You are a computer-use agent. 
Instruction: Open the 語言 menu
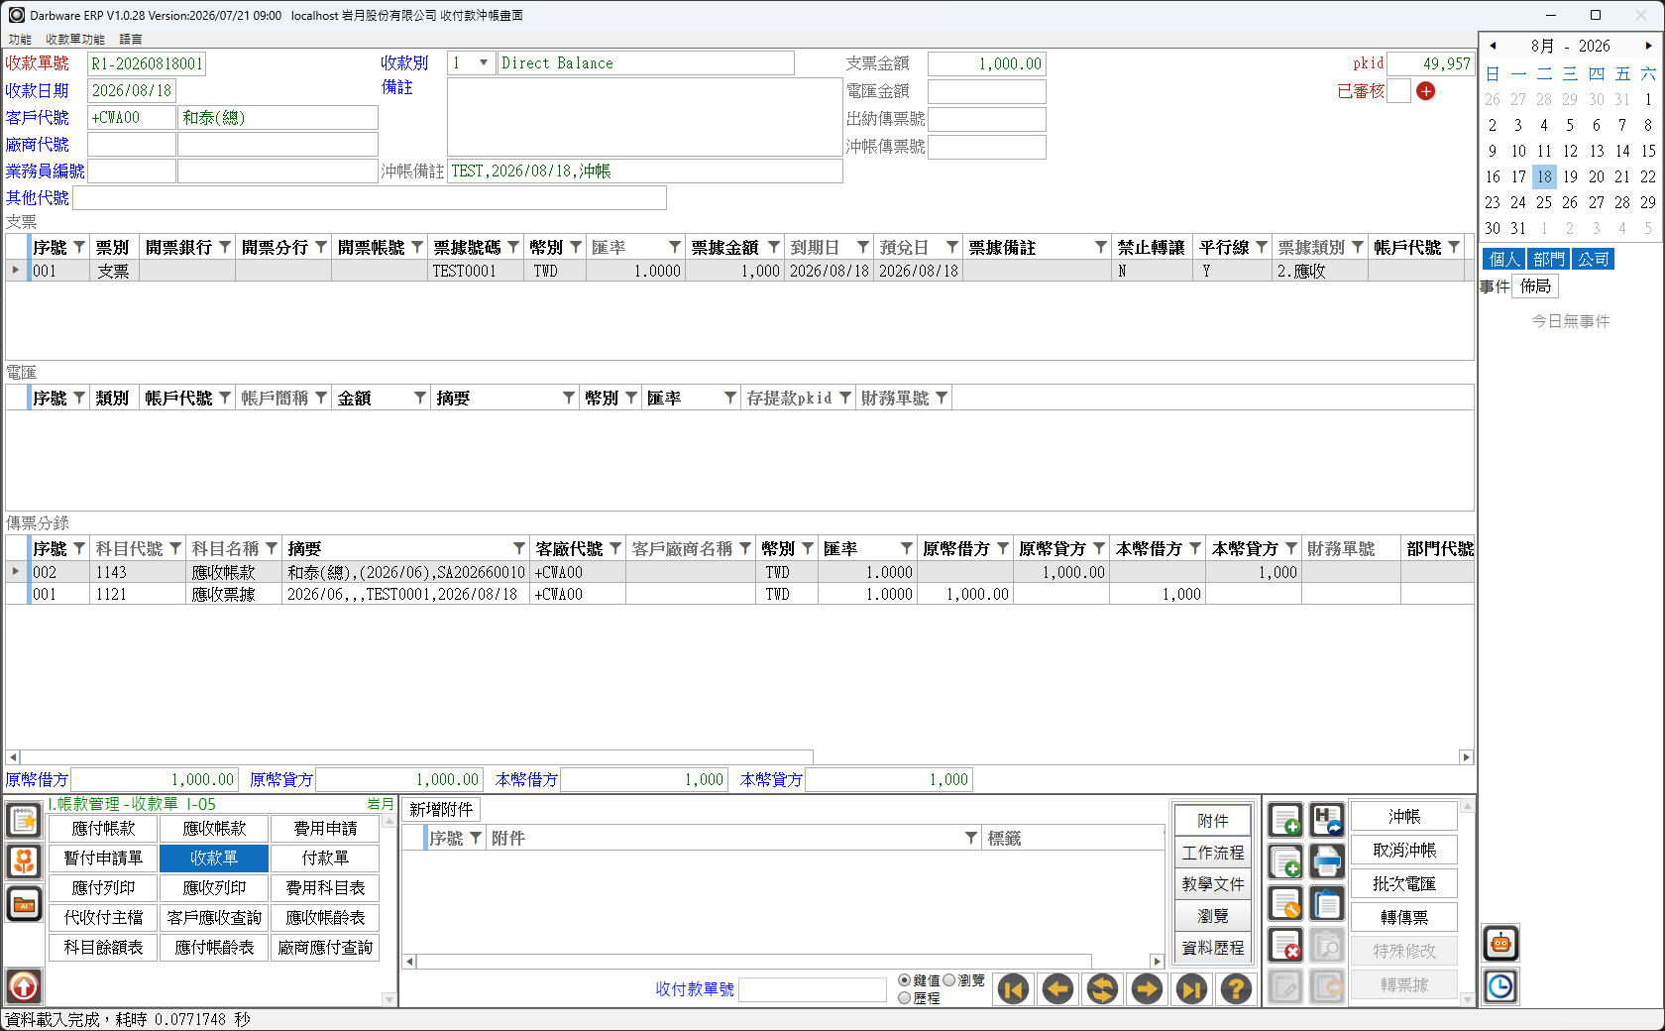point(131,40)
